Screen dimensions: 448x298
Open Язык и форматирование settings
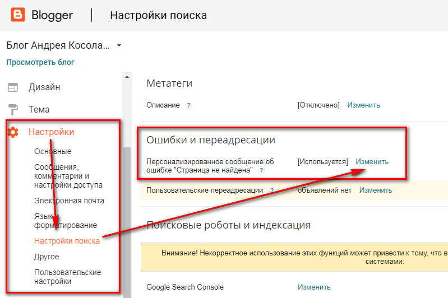point(66,221)
